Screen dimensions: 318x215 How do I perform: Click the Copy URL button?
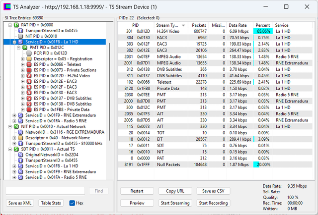(175, 191)
